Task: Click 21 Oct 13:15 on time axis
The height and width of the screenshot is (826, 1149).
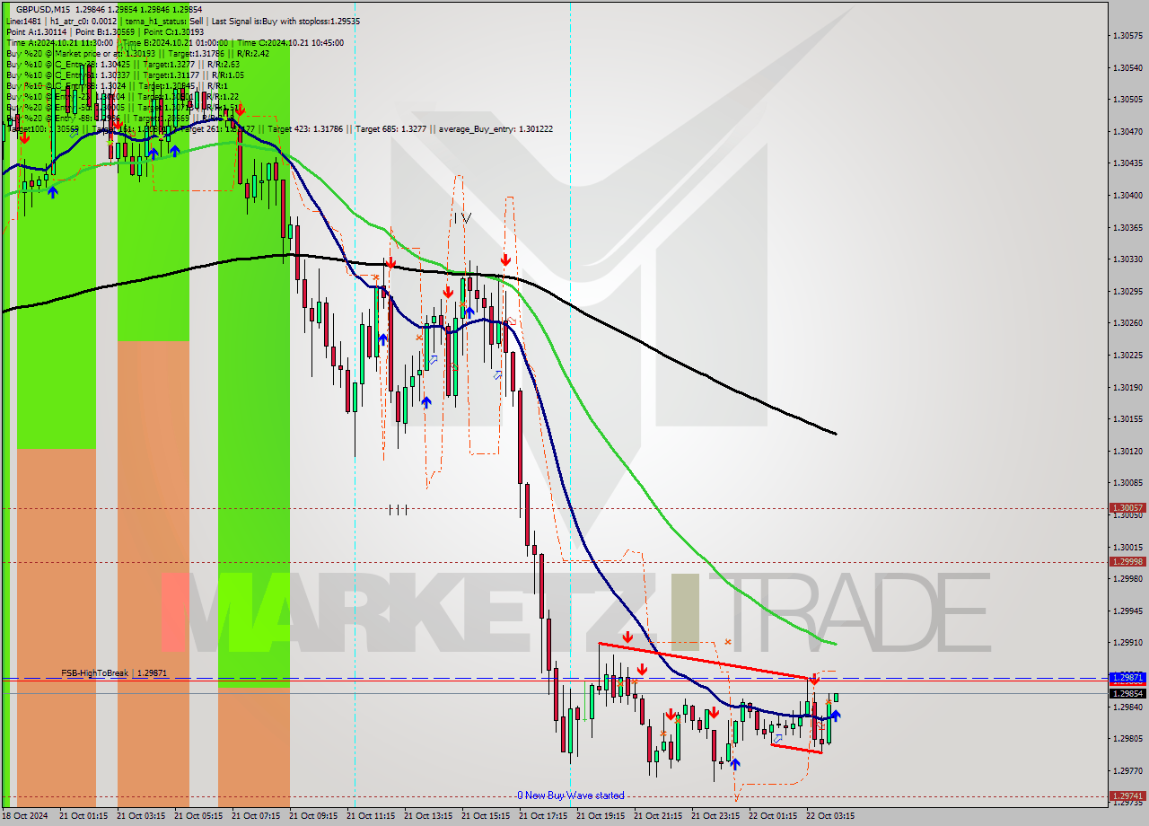Action: (428, 816)
